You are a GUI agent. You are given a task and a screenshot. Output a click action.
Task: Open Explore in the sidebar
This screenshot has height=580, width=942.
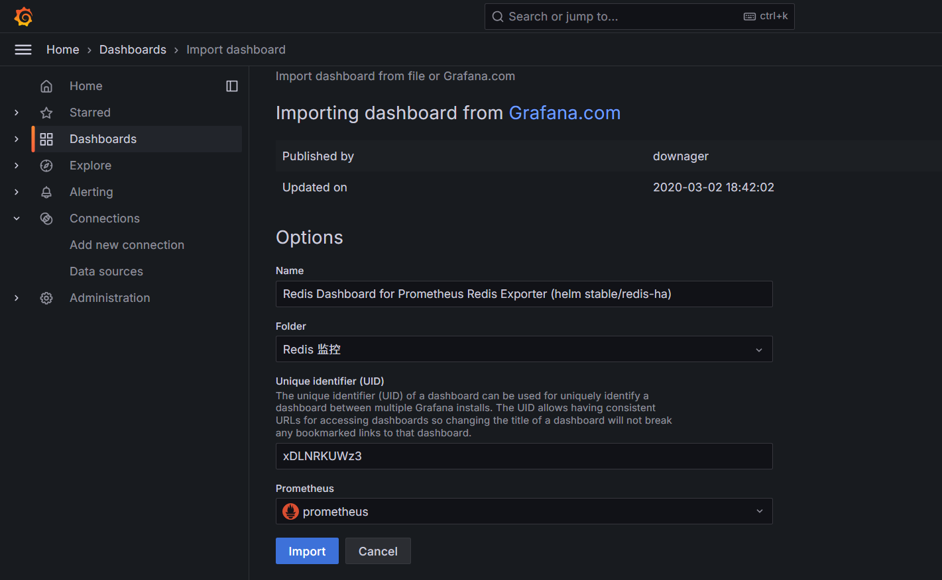[x=90, y=166]
